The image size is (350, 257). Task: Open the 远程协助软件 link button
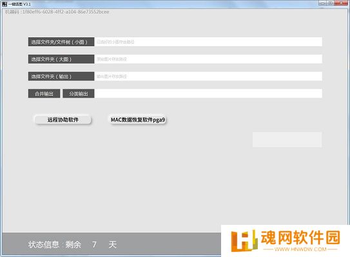(x=63, y=120)
